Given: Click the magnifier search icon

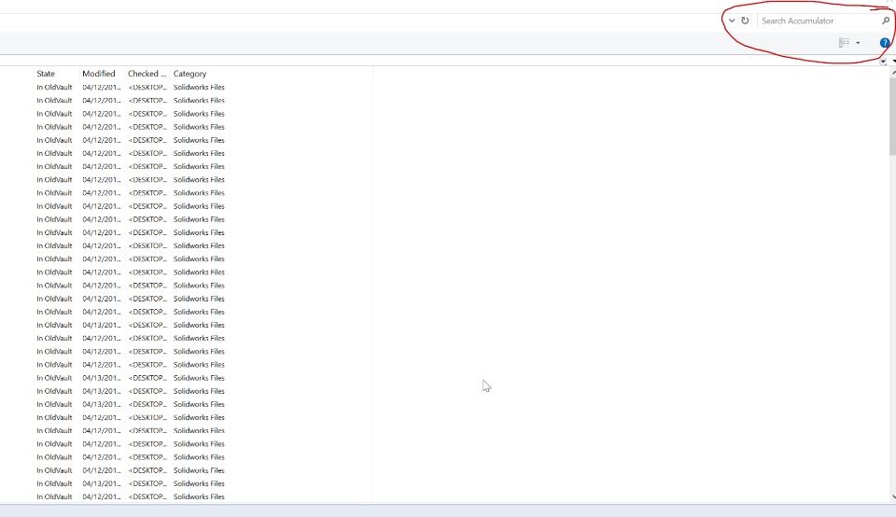Looking at the screenshot, I should click(886, 21).
